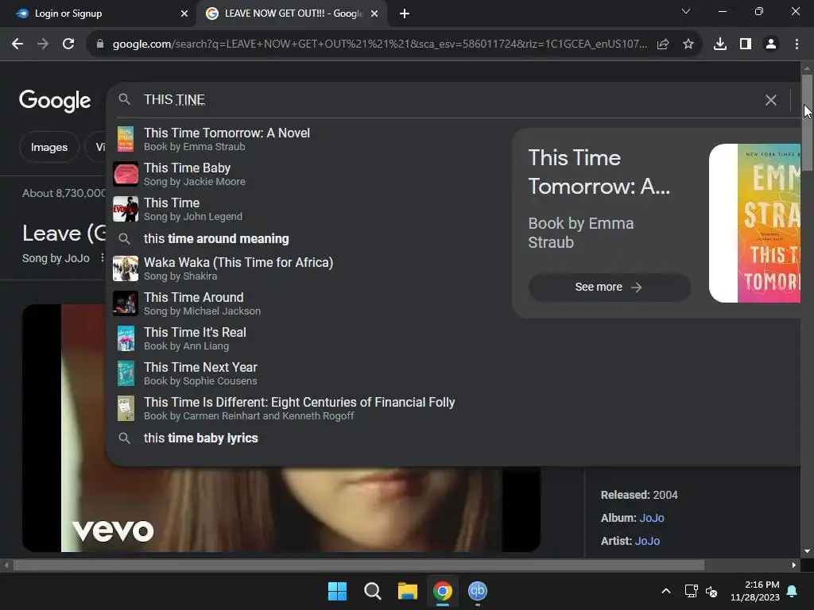The width and height of the screenshot is (814, 610).
Task: Click Shakira Waka Waka thumbnail
Action: click(x=126, y=268)
